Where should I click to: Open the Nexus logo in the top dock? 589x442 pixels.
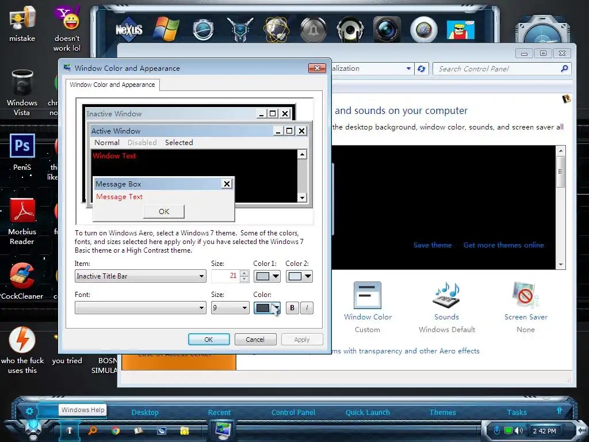pos(129,29)
